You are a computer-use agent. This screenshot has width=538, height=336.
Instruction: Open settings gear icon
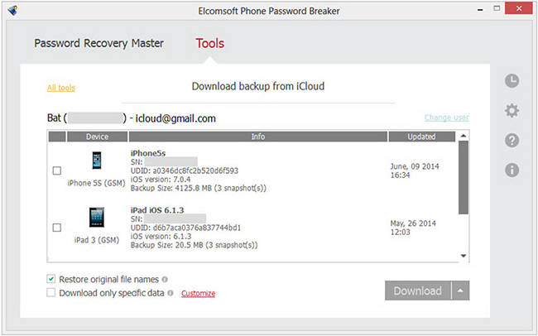(x=512, y=110)
